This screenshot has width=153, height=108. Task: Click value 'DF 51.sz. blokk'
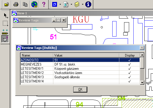(x=65, y=64)
